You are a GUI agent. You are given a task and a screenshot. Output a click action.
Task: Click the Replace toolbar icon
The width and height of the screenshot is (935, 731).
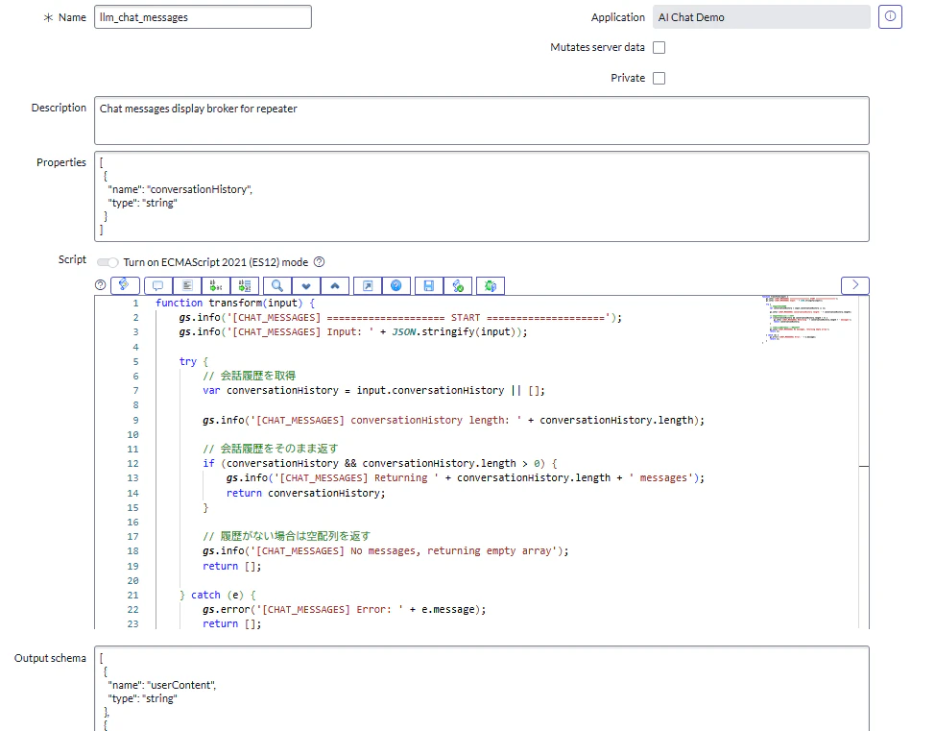216,286
